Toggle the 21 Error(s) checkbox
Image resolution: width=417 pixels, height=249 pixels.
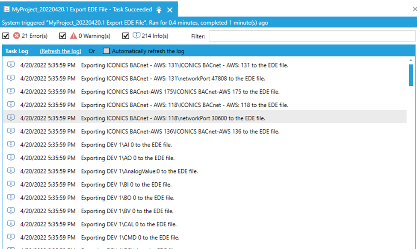point(6,36)
